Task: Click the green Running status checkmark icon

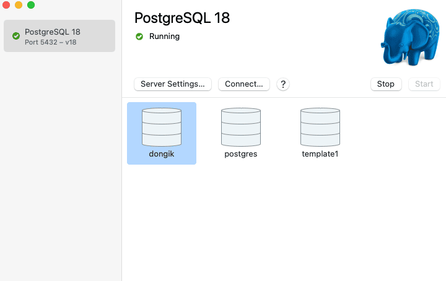Action: coord(139,37)
